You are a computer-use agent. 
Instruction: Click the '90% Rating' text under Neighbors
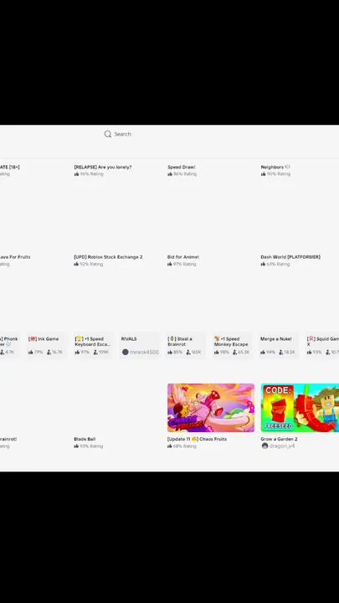tap(279, 174)
